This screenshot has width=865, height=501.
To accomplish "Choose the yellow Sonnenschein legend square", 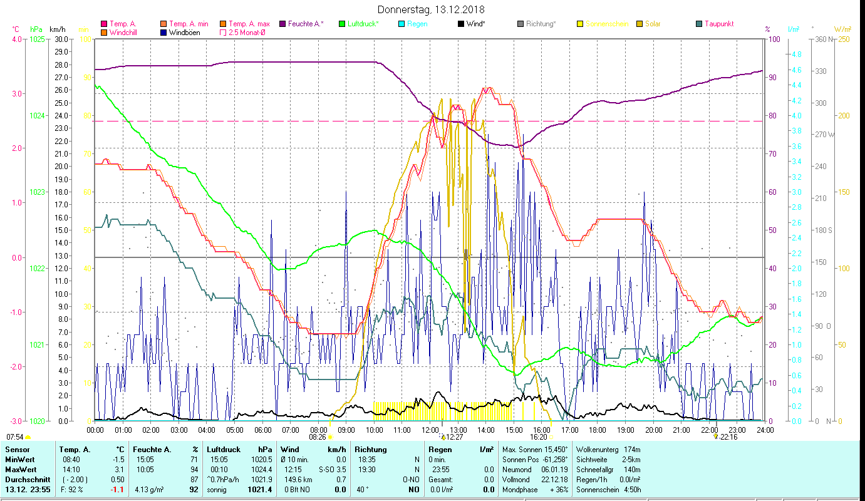I will click(580, 24).
